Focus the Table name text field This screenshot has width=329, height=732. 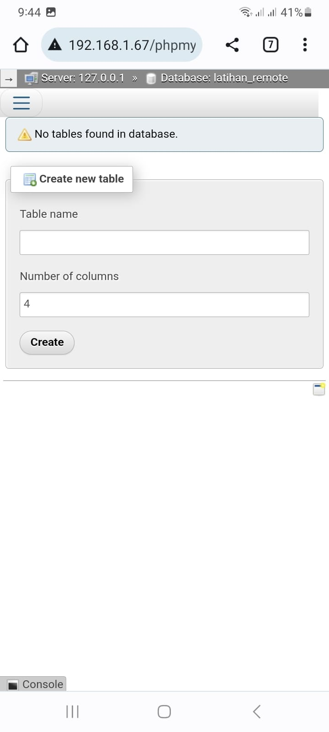[164, 242]
